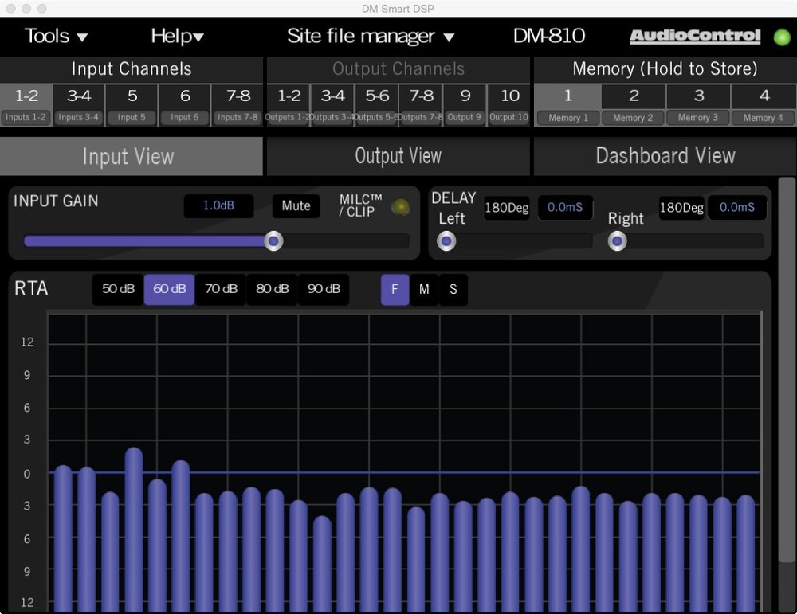Image resolution: width=797 pixels, height=614 pixels.
Task: Expand the Site file manager menu
Action: [x=371, y=36]
